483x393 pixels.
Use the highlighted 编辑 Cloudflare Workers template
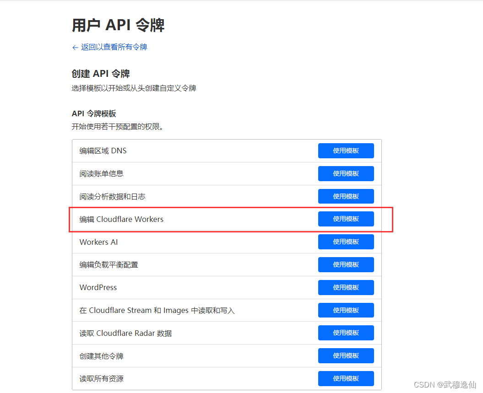(346, 219)
